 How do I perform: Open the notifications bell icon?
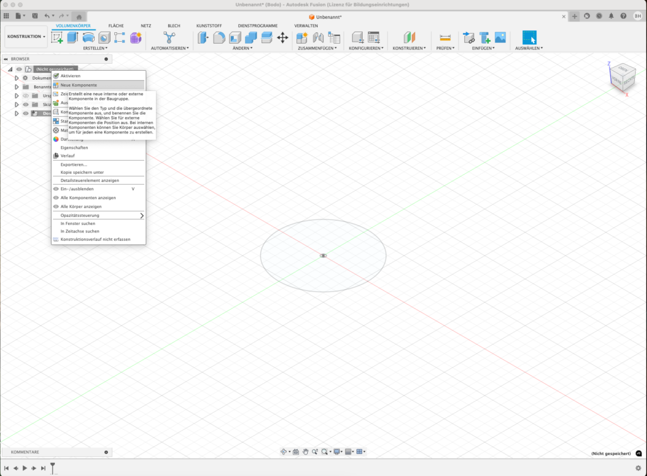[612, 16]
